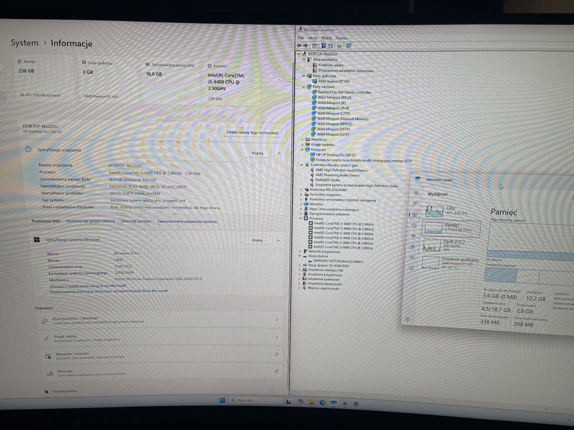This screenshot has height=430, width=574.
Task: Open the Processes icon in Task Manager sidebar
Action: (415, 204)
